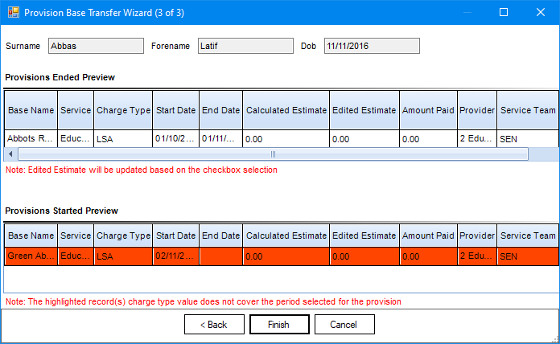Click the Finish button
The image size is (560, 344).
coord(279,324)
